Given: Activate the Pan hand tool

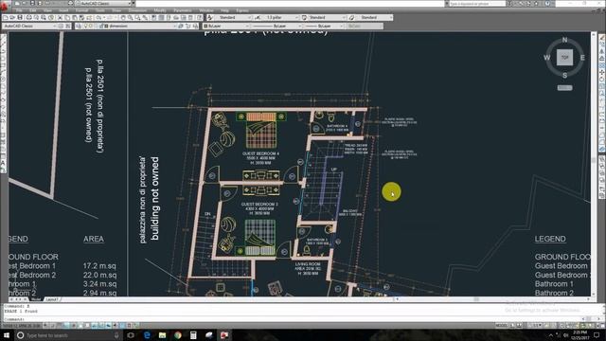Looking at the screenshot, I should coord(123,18).
